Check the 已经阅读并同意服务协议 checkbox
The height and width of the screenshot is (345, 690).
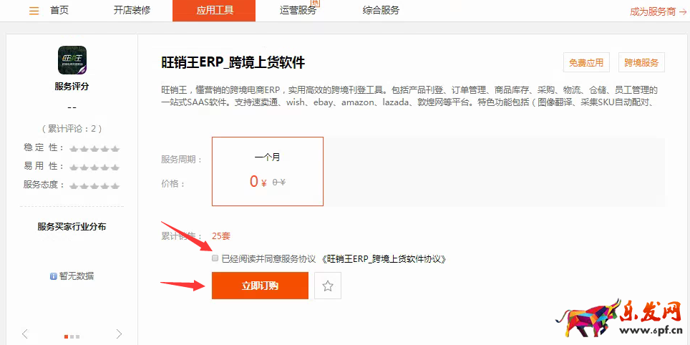coord(215,258)
